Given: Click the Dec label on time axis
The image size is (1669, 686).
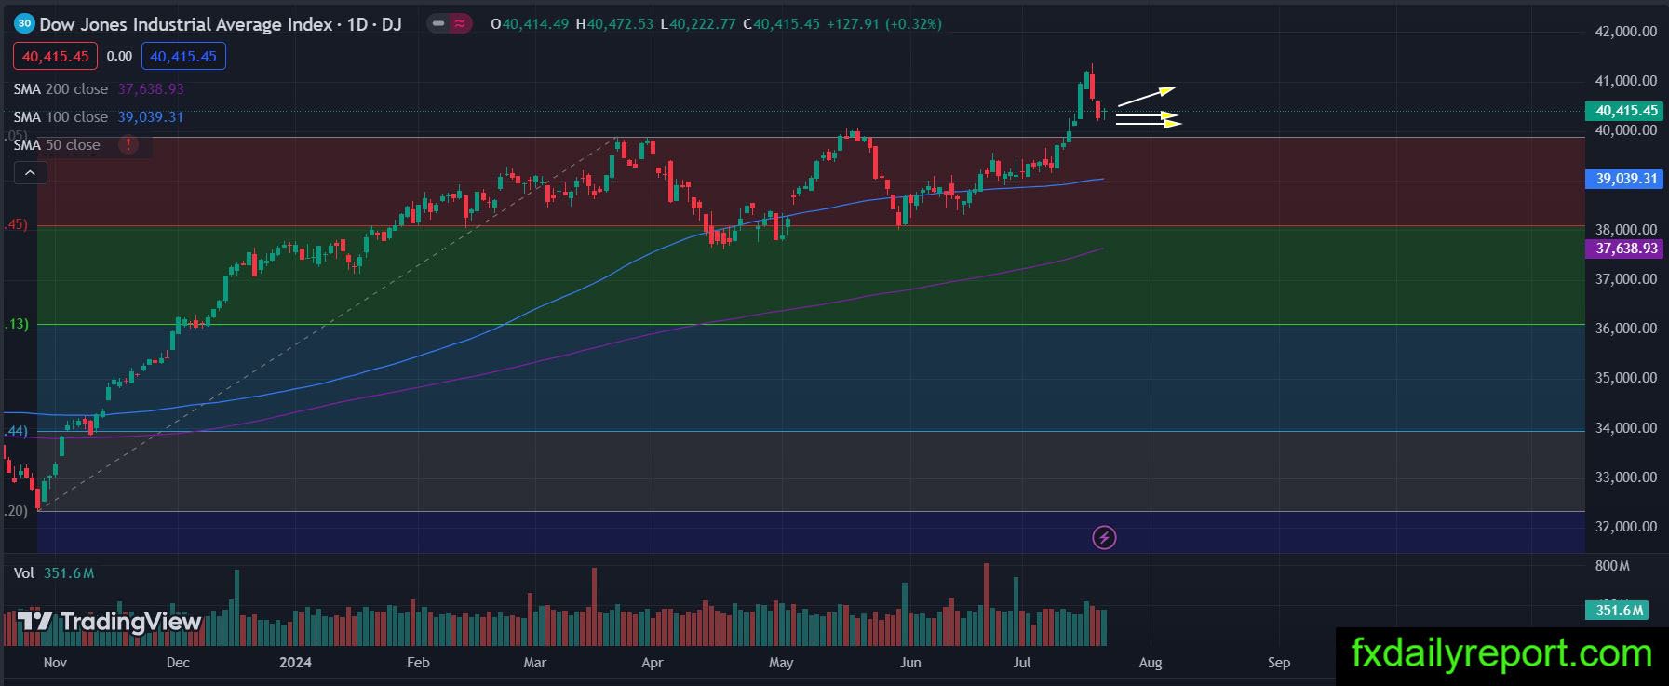Looking at the screenshot, I should (x=178, y=663).
